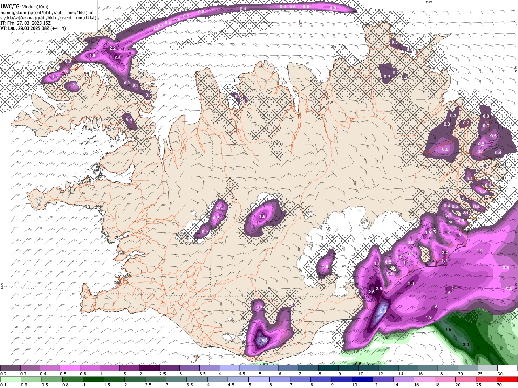518x388 pixels.
Task: Click the line 'rigning/skúrir (grænt/blátt/rautt - mm/1klst) og'
Action: (47, 13)
